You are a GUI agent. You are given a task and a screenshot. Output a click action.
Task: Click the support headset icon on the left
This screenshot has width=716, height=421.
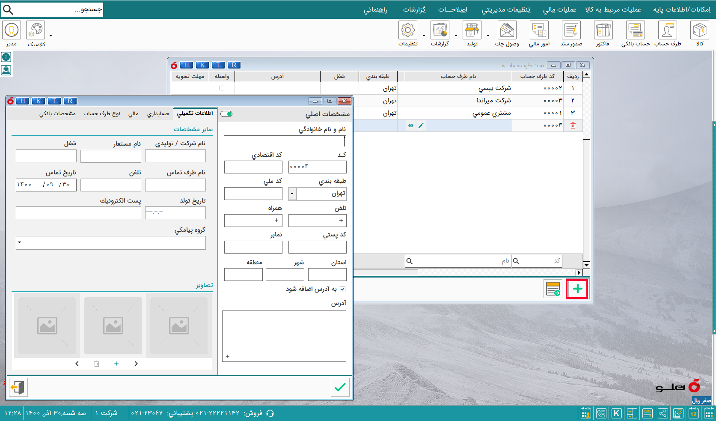[6, 70]
